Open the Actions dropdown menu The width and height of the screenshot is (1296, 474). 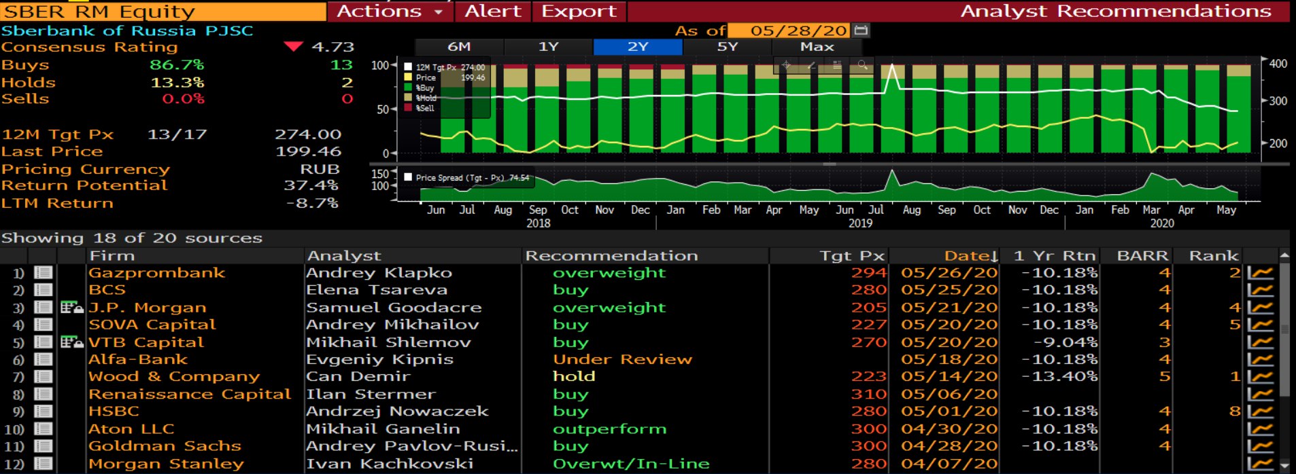coord(390,12)
